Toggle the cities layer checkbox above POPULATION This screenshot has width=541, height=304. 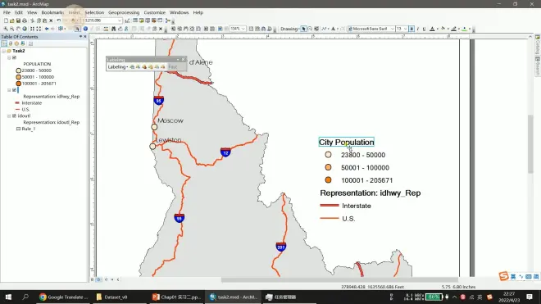[x=14, y=57]
